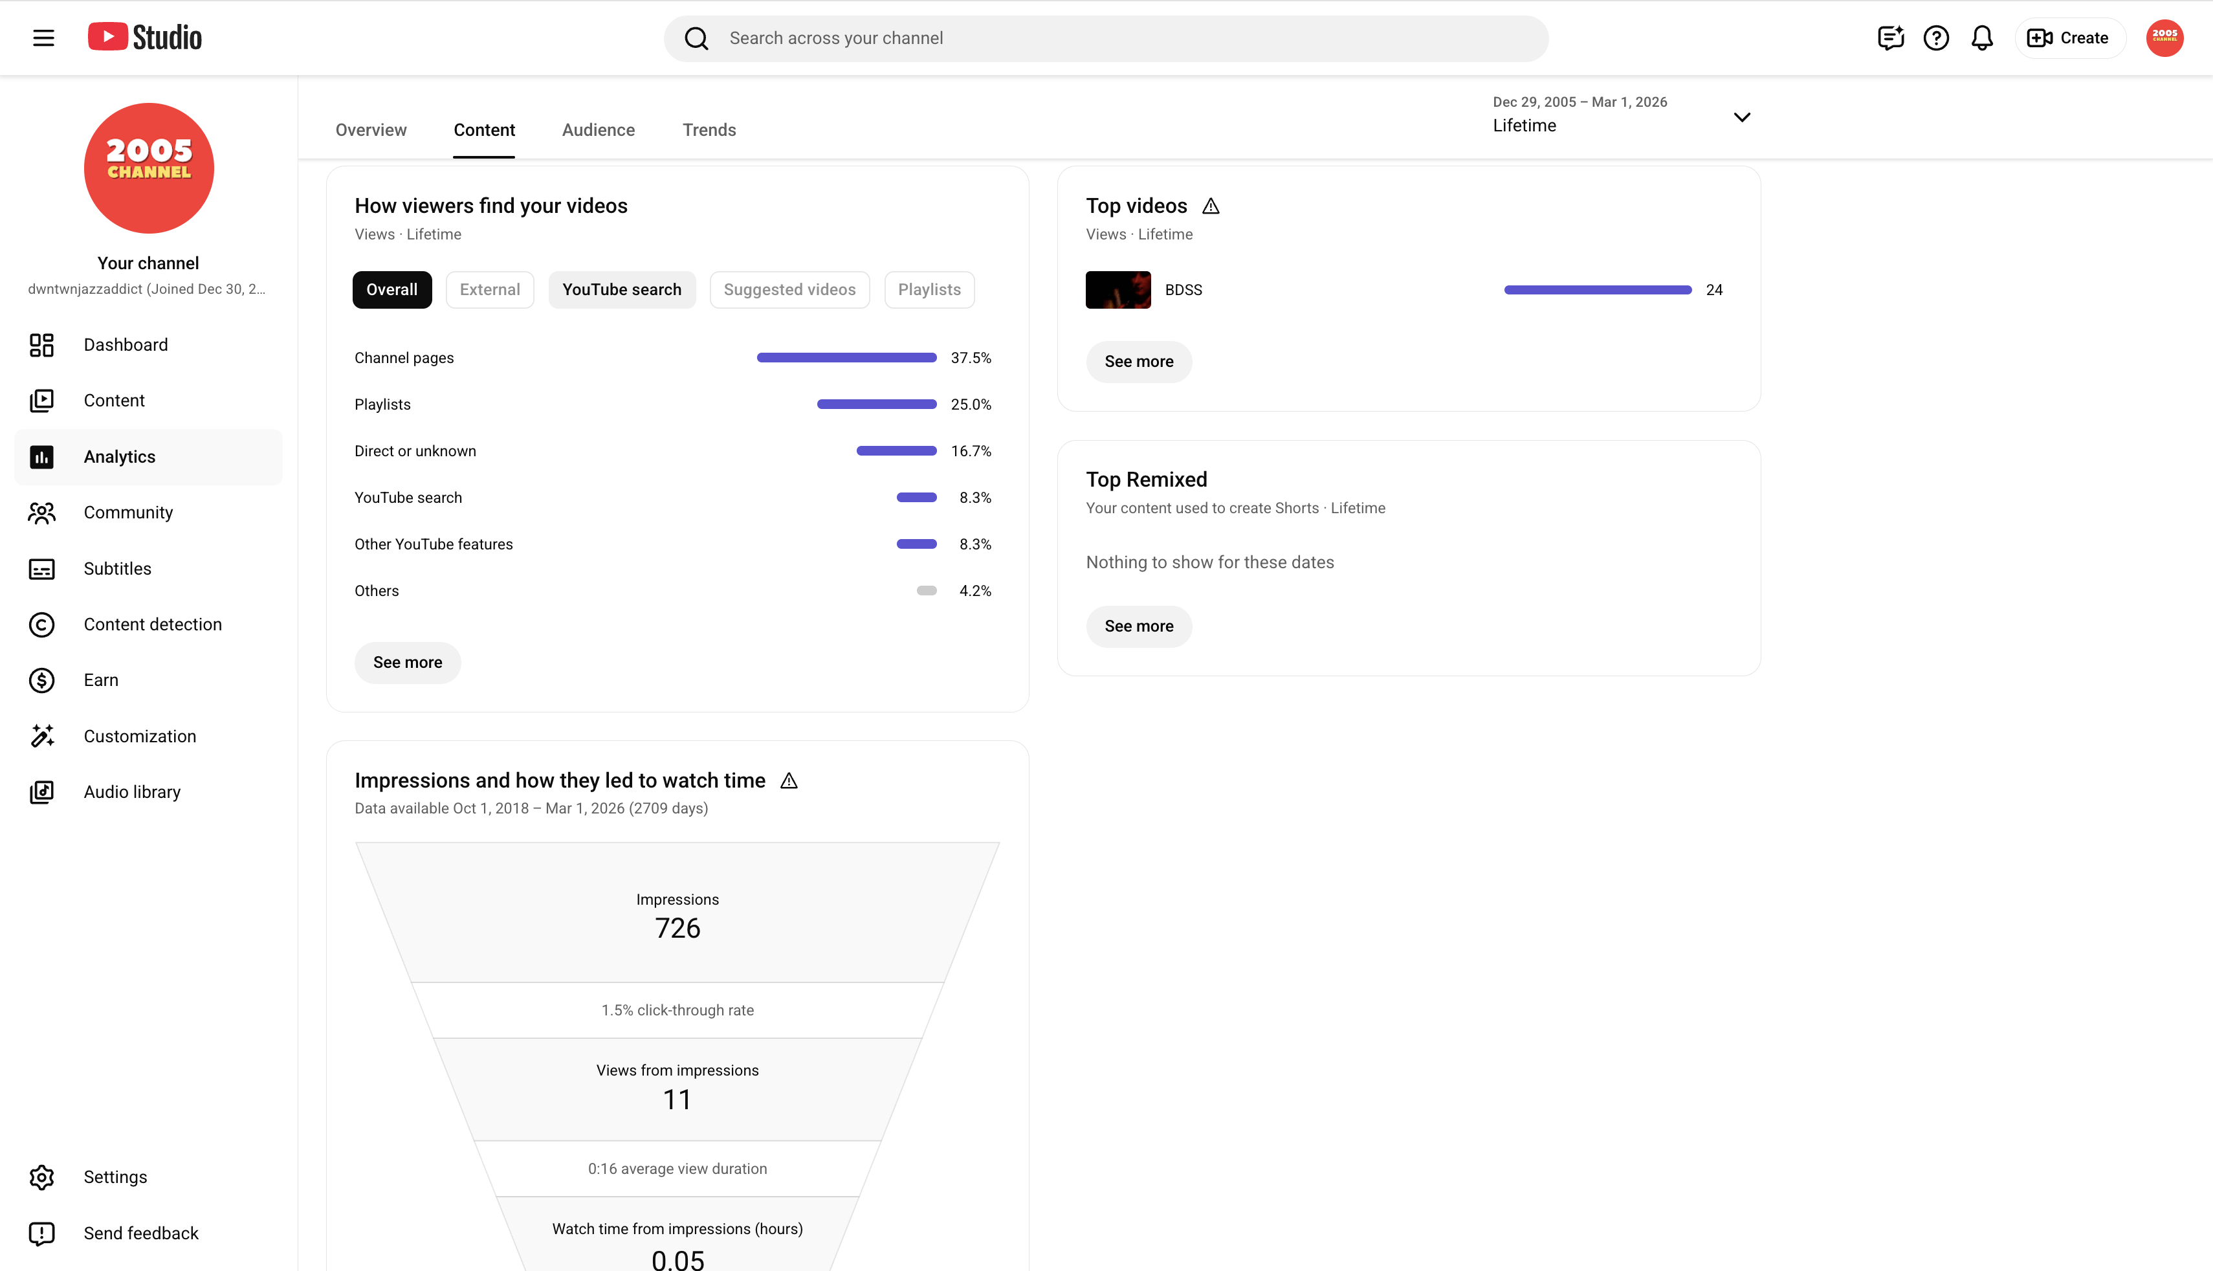The width and height of the screenshot is (2213, 1271).
Task: Open the feedback chat bubble icon
Action: pos(1890,38)
